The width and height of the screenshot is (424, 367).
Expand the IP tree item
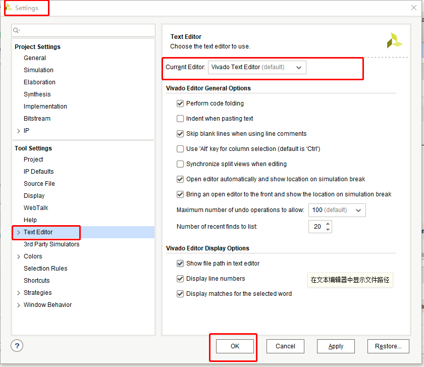click(19, 130)
